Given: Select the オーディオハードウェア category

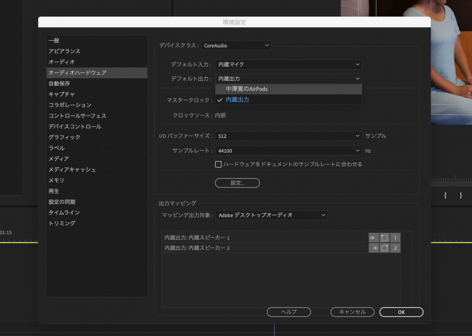Looking at the screenshot, I should point(97,73).
